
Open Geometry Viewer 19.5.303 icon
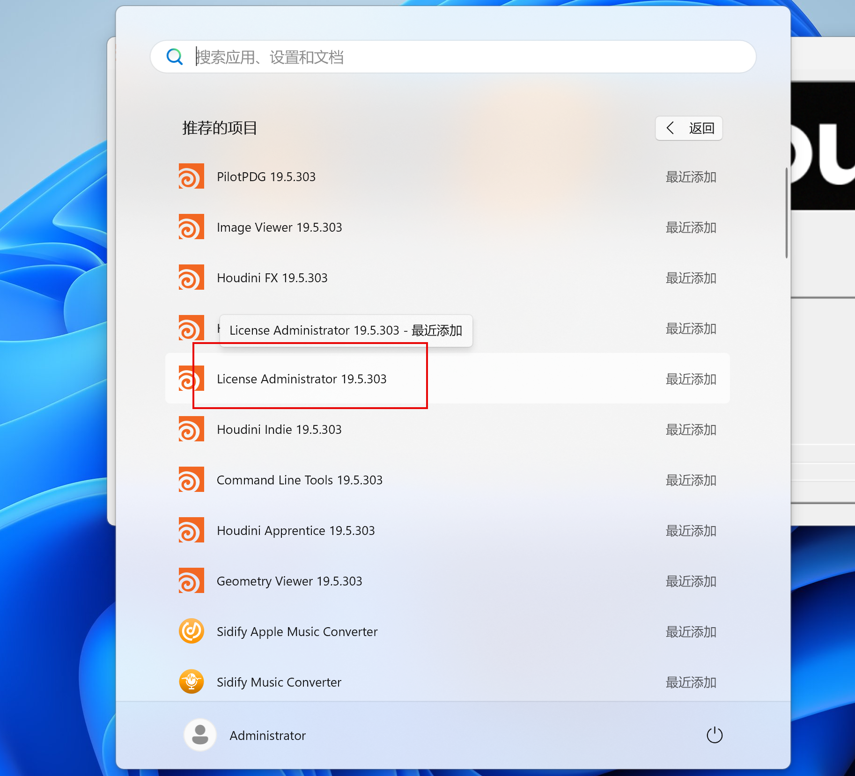(191, 581)
